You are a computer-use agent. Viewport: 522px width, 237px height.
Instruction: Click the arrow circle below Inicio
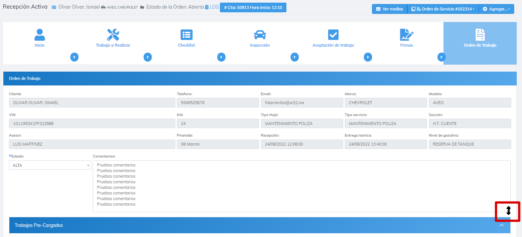[x=74, y=57]
